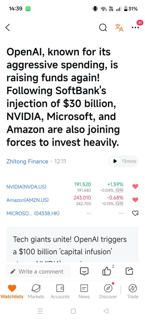Share the article using share icon
The height and width of the screenshot is (320, 145).
pyautogui.click(x=129, y=271)
